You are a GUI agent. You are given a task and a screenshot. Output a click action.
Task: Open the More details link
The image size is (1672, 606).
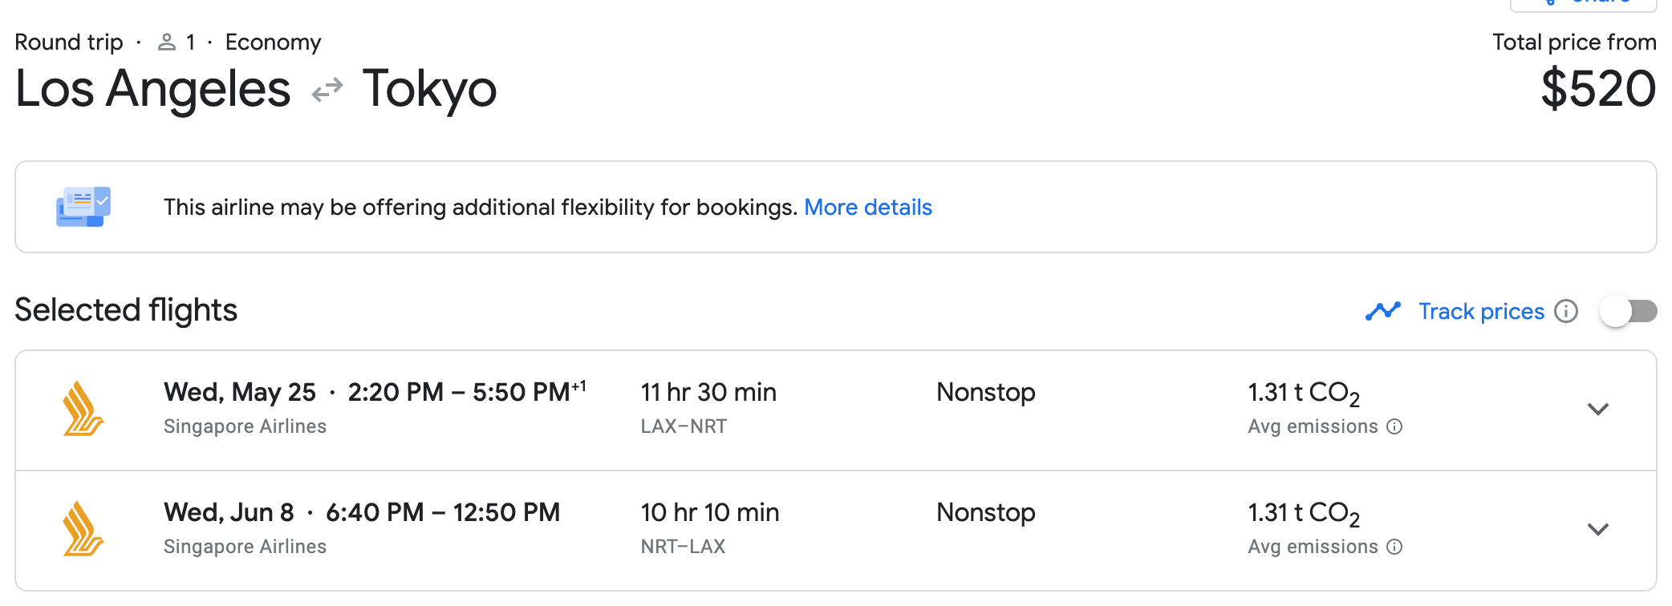pos(867,208)
